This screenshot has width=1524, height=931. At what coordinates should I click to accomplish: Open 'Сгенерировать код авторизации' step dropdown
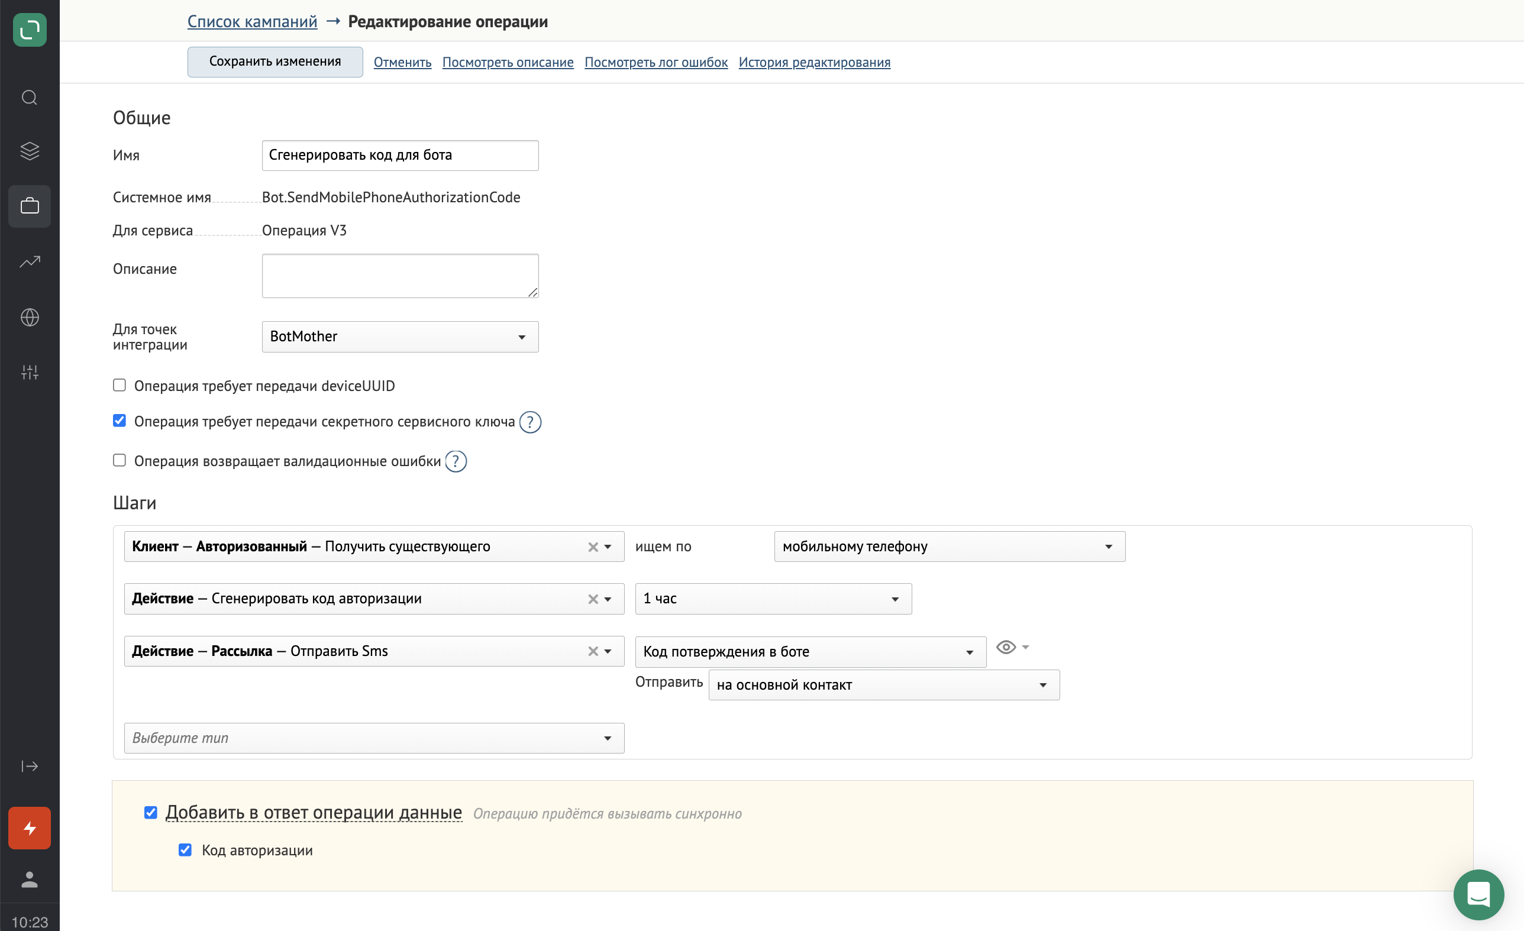[x=374, y=599]
